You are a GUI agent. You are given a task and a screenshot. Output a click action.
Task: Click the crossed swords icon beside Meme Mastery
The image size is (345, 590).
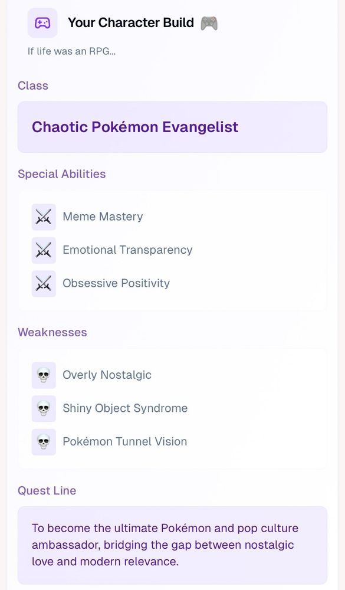(x=44, y=217)
